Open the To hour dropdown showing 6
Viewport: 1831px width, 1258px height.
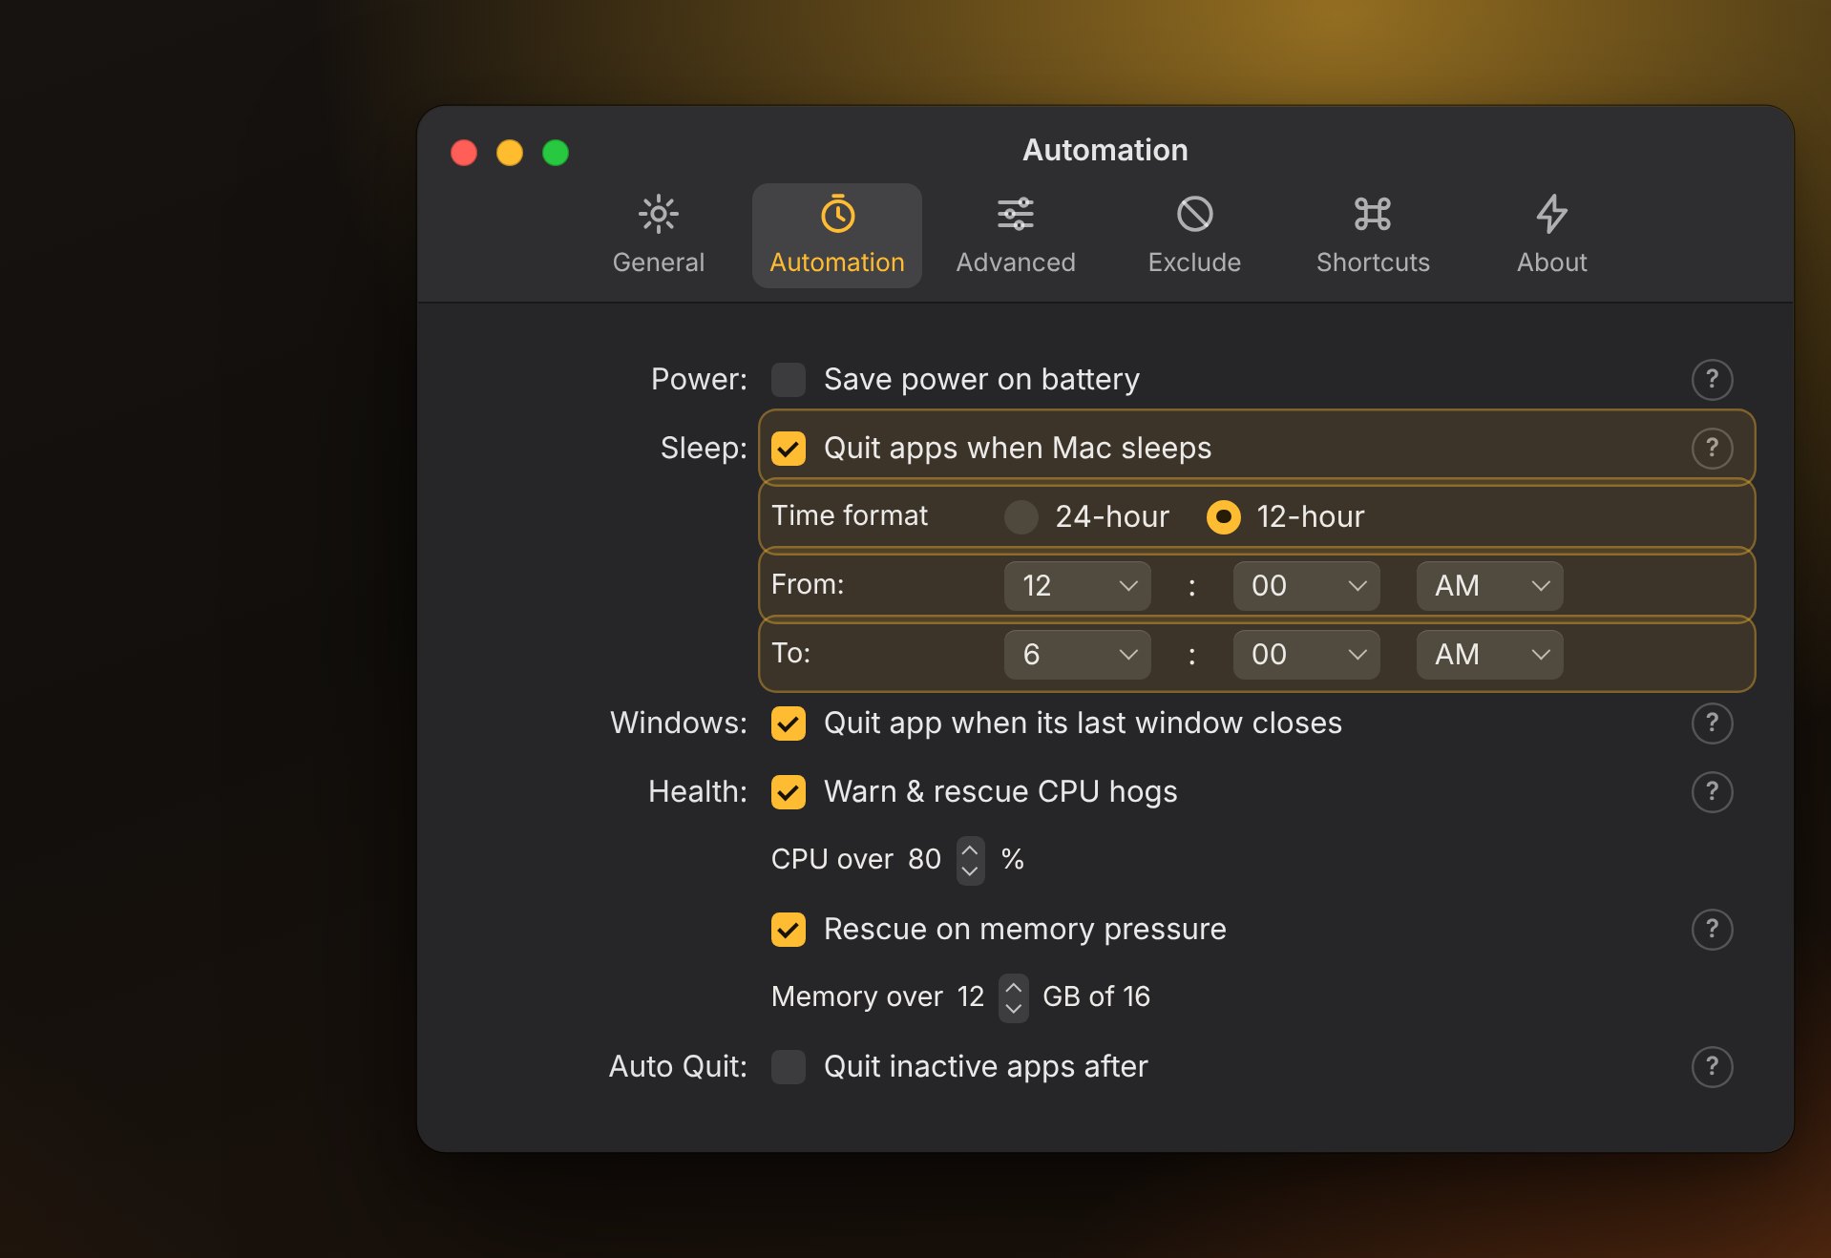click(1077, 654)
